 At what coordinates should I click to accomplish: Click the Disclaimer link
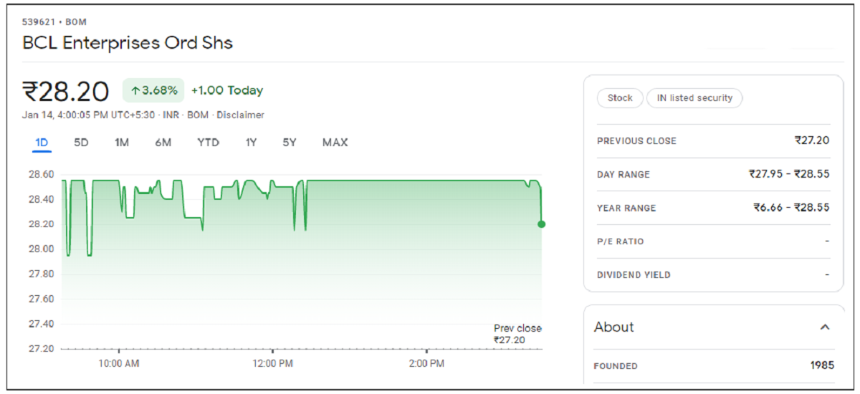click(240, 115)
